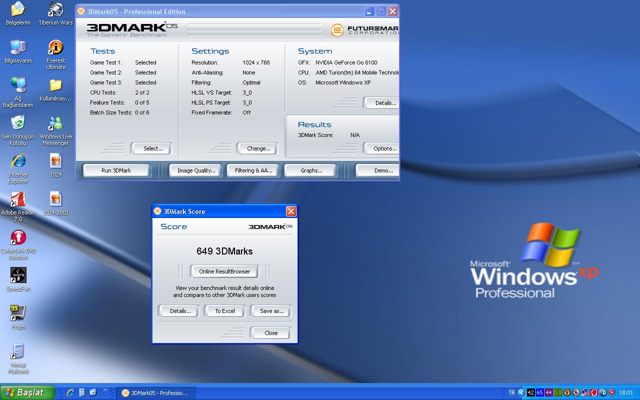
Task: Open the Kullanılmayan folder on desktop
Action: [x=55, y=90]
